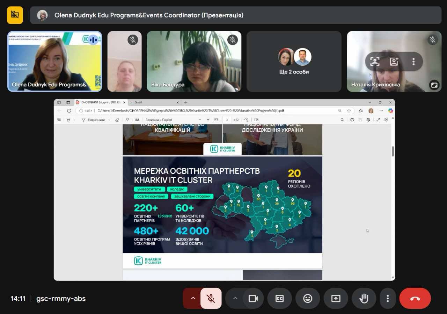Open Віка Бандура's video tile

pos(194,62)
